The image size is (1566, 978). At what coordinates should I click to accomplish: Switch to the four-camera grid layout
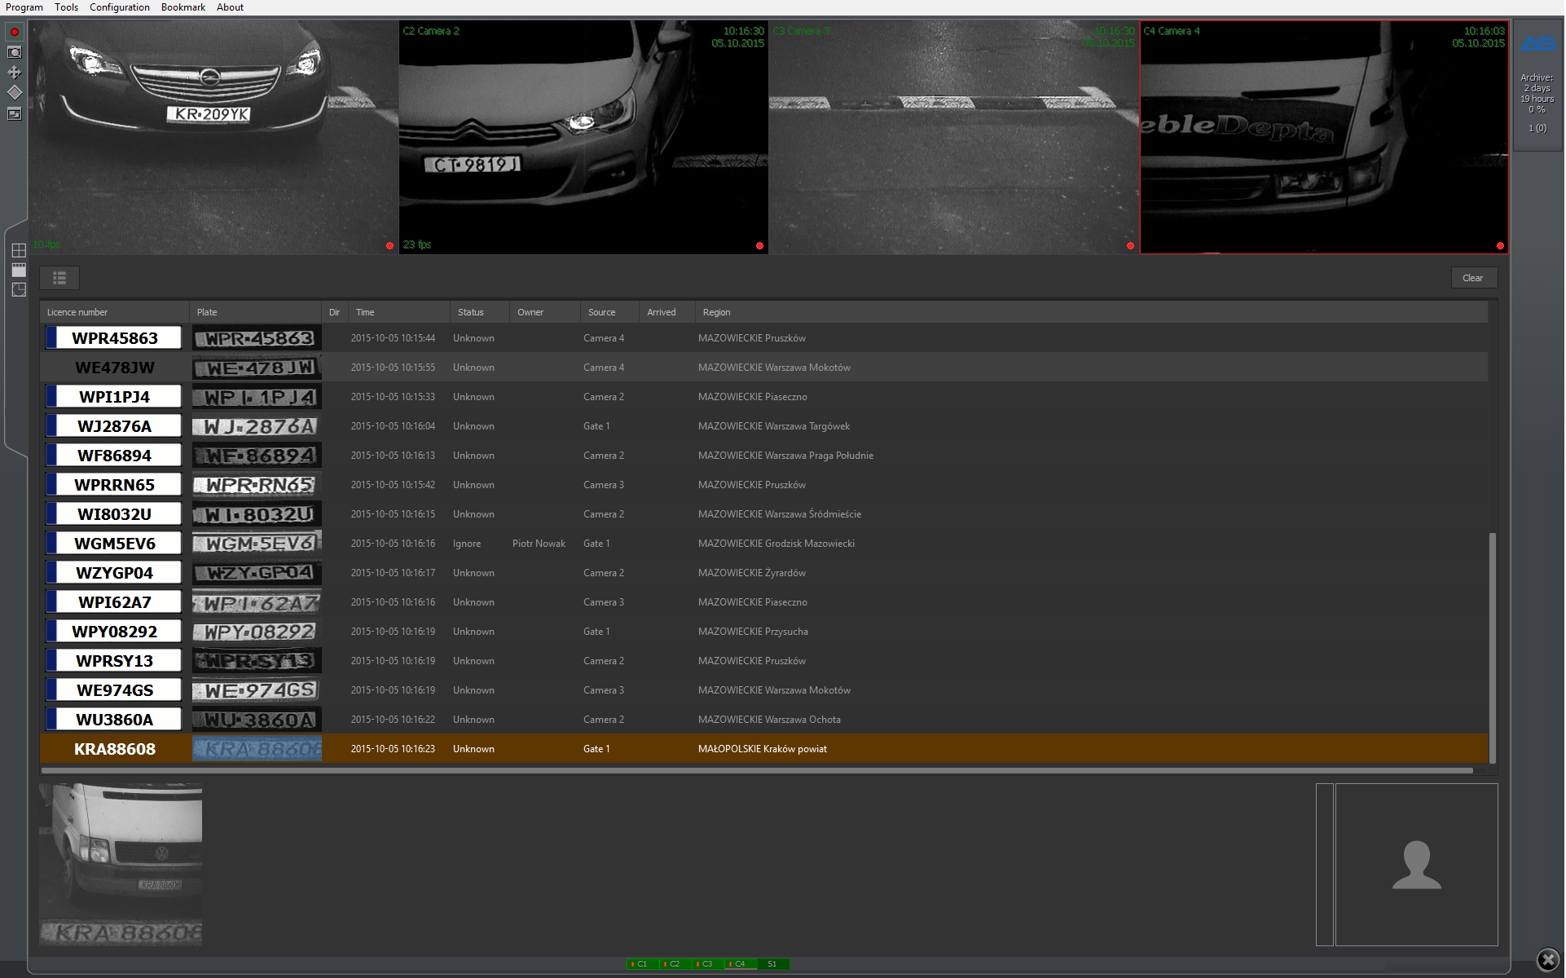pos(19,250)
